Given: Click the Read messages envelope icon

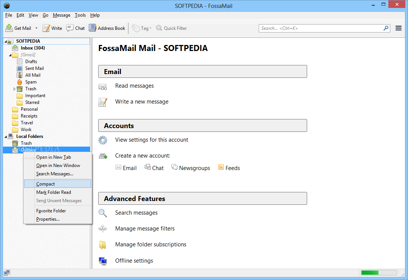Looking at the screenshot, I should 103,87.
